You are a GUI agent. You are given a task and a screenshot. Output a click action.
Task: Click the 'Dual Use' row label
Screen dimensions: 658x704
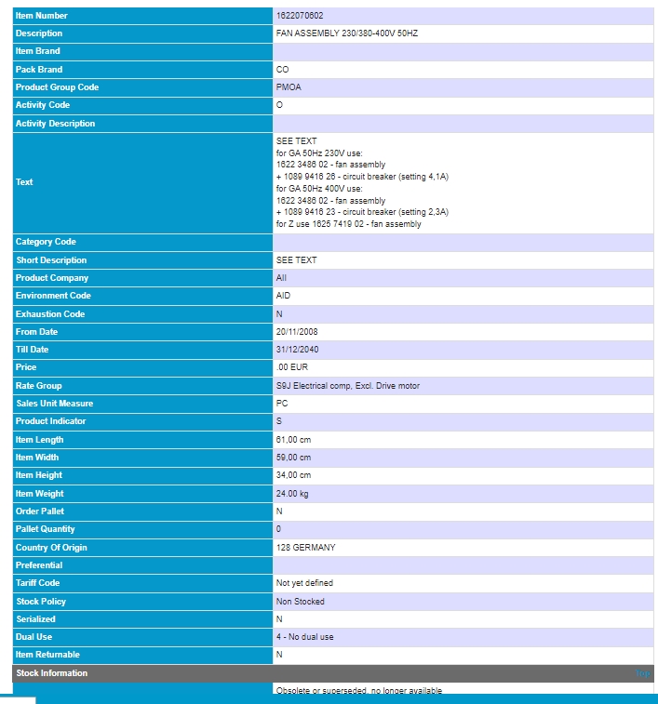pos(34,637)
